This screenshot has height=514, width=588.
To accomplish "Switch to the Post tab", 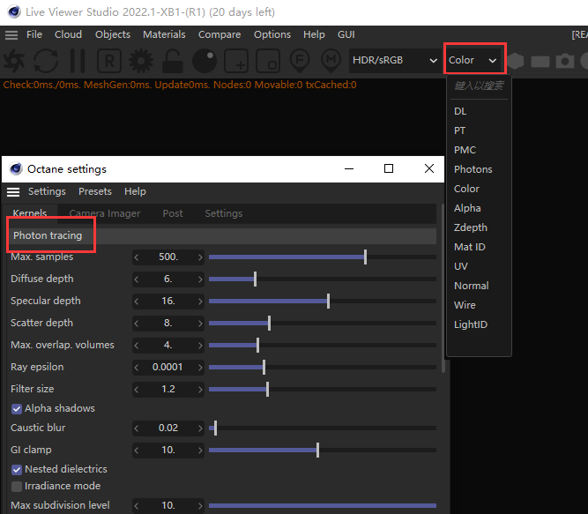I will coord(173,213).
